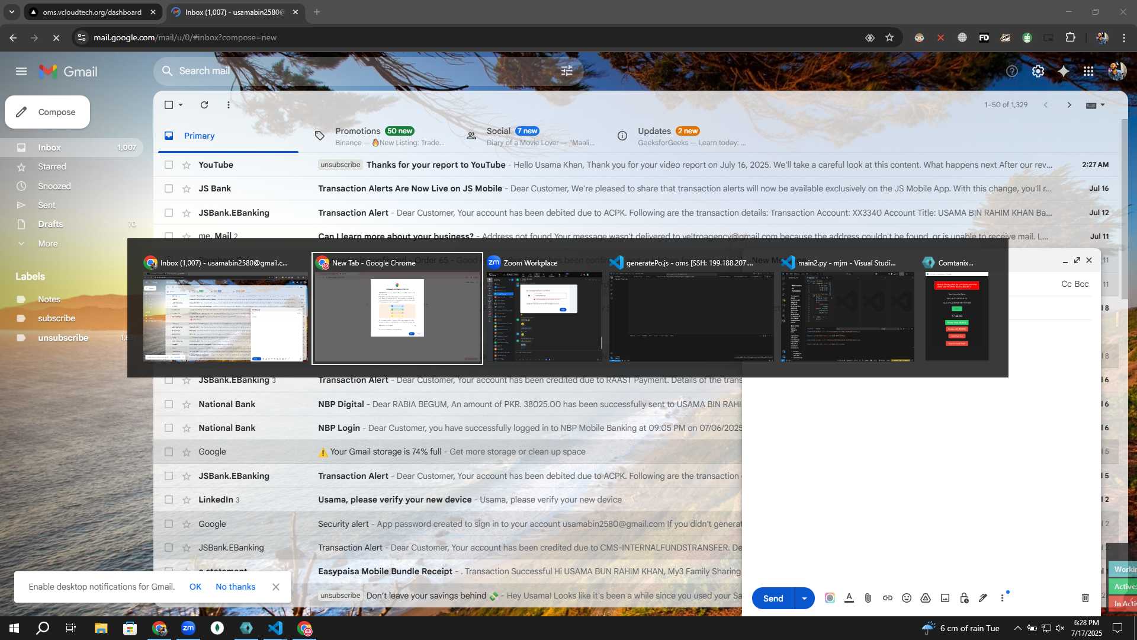The width and height of the screenshot is (1137, 640).
Task: Discard draft with trash icon
Action: point(1085,598)
